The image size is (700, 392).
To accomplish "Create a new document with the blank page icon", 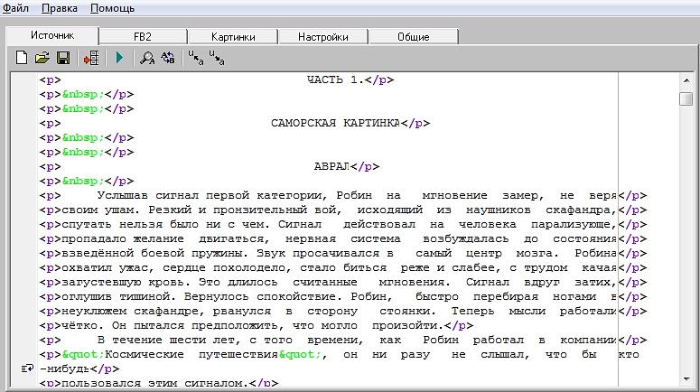I will [x=22, y=58].
